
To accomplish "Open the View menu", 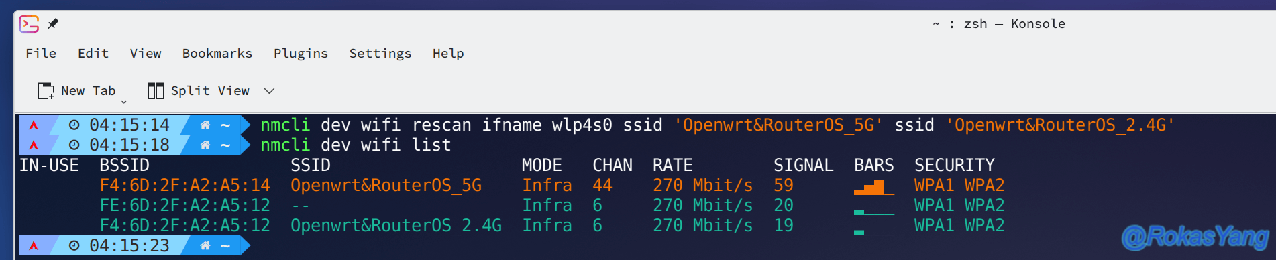I will [x=146, y=53].
